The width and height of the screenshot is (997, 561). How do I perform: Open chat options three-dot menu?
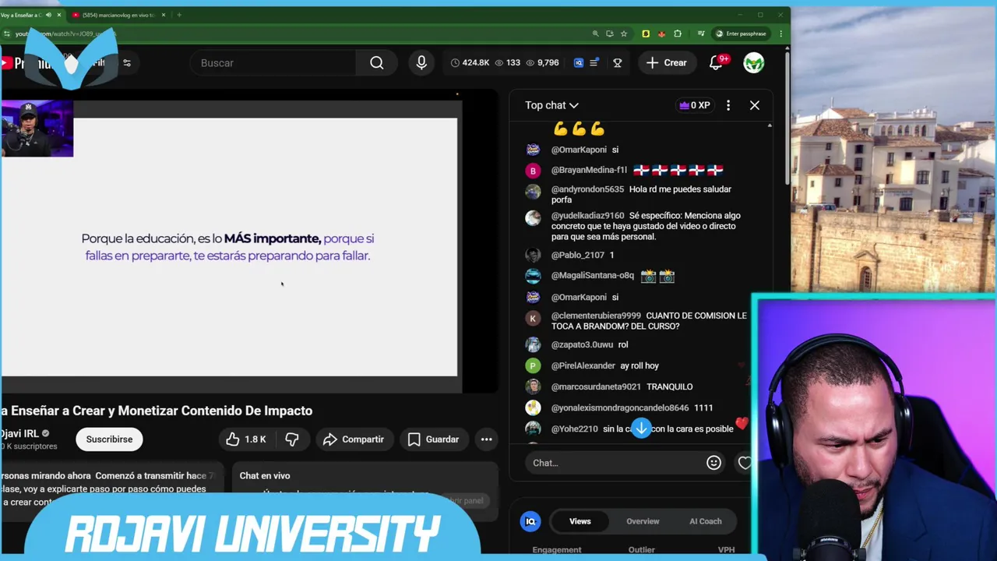coord(728,105)
